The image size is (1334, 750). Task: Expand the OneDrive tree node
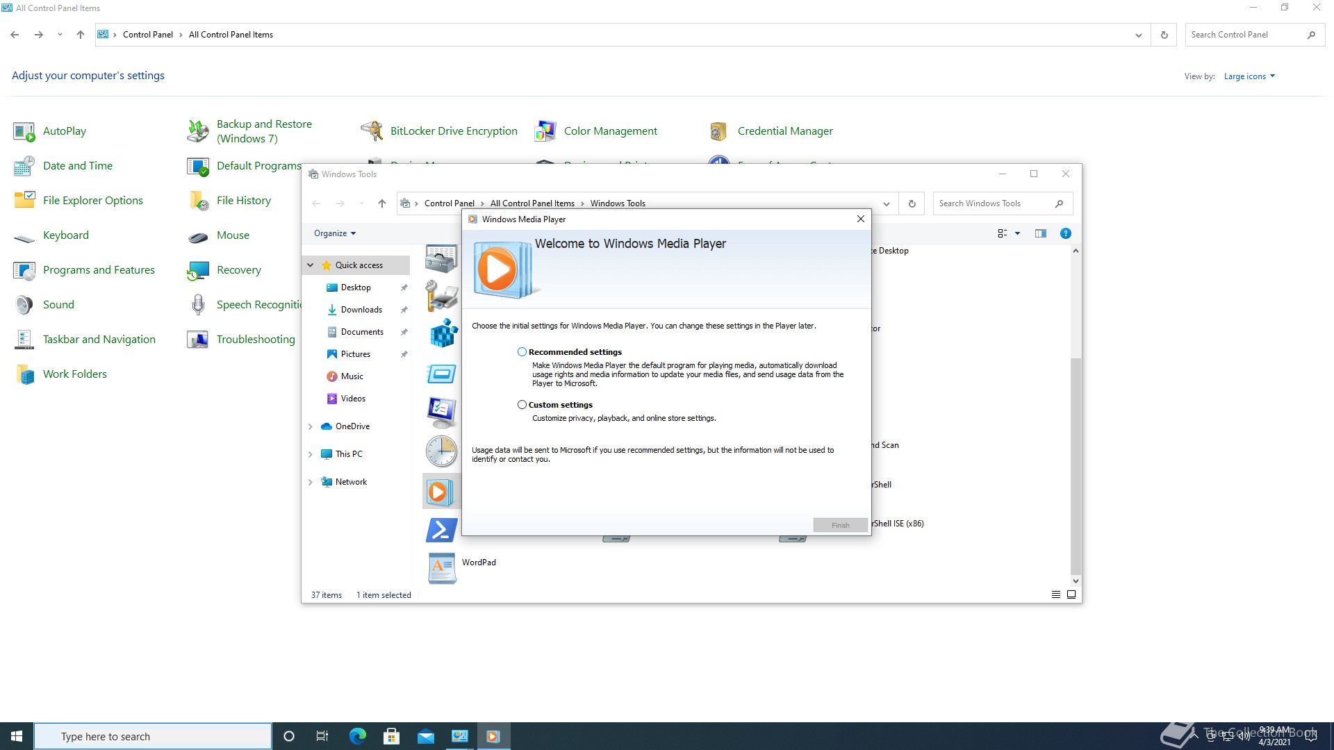[311, 426]
